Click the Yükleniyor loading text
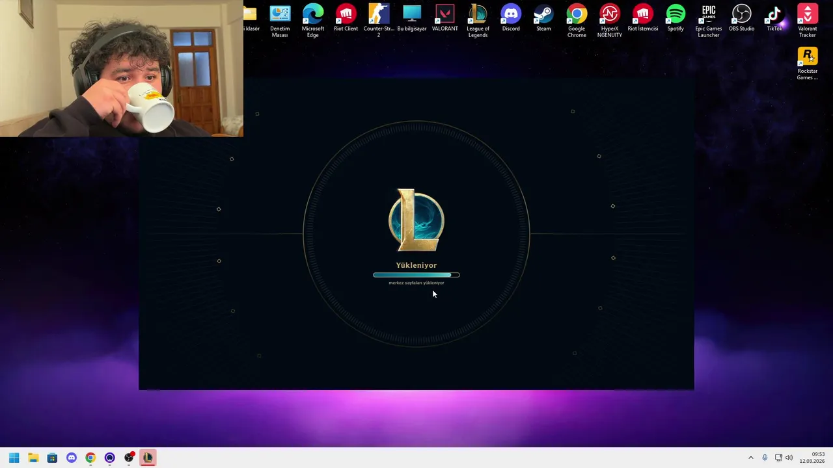This screenshot has height=468, width=833. pyautogui.click(x=416, y=265)
